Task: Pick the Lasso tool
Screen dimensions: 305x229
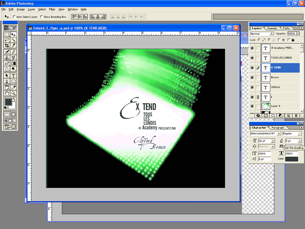Action: click(x=7, y=40)
